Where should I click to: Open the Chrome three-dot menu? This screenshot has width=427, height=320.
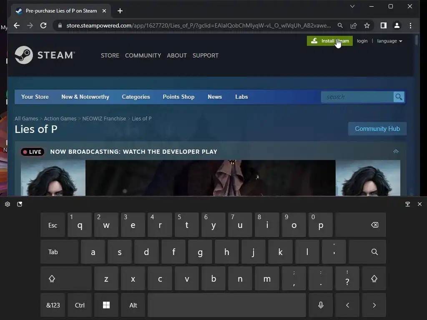click(x=410, y=25)
